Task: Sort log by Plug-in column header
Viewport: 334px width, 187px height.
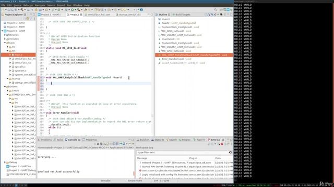Action: click(x=201, y=158)
